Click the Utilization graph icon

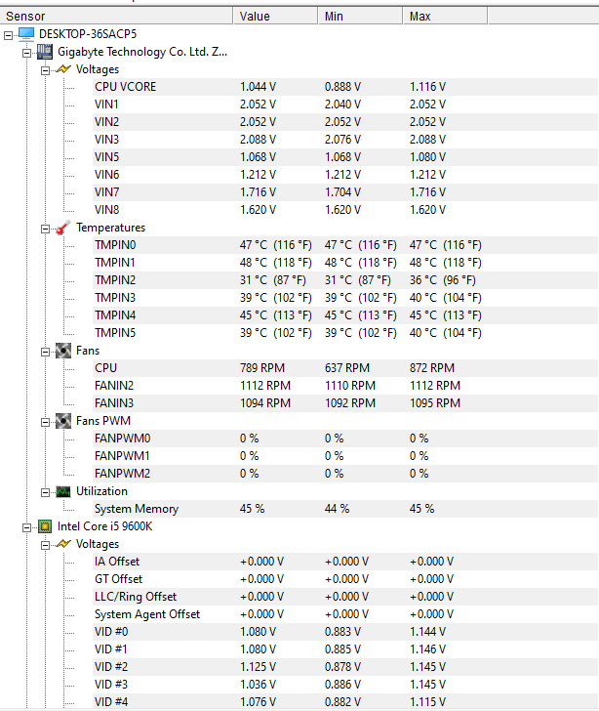pyautogui.click(x=63, y=491)
